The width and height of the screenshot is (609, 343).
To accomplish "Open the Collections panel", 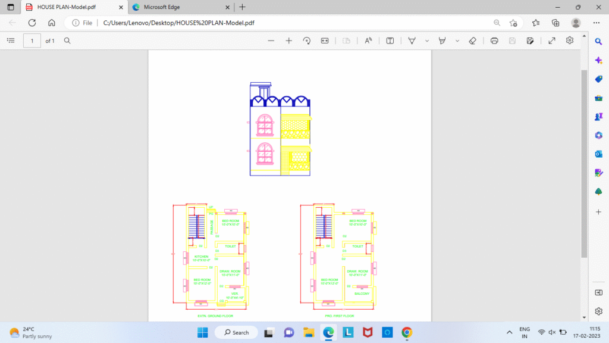I will (556, 23).
